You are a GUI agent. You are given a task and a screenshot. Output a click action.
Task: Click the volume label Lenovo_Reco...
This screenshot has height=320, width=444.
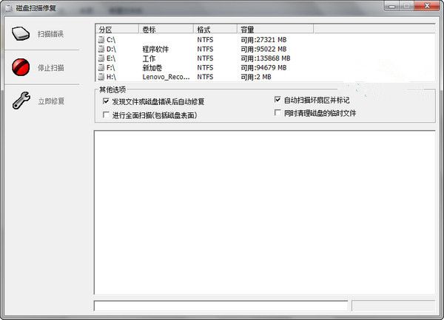click(x=166, y=77)
